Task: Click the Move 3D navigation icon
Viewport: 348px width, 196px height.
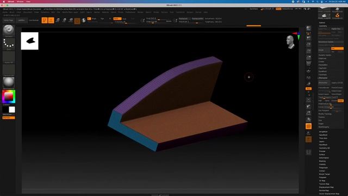Action: click(x=308, y=107)
